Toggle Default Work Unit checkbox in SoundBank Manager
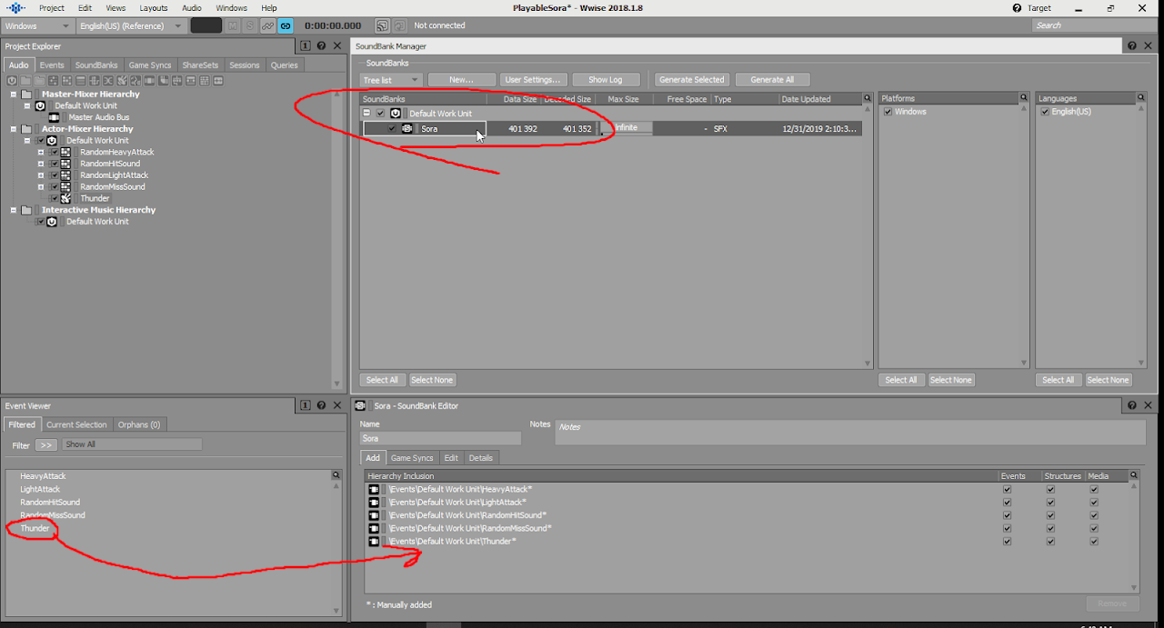This screenshot has height=628, width=1164. [380, 114]
